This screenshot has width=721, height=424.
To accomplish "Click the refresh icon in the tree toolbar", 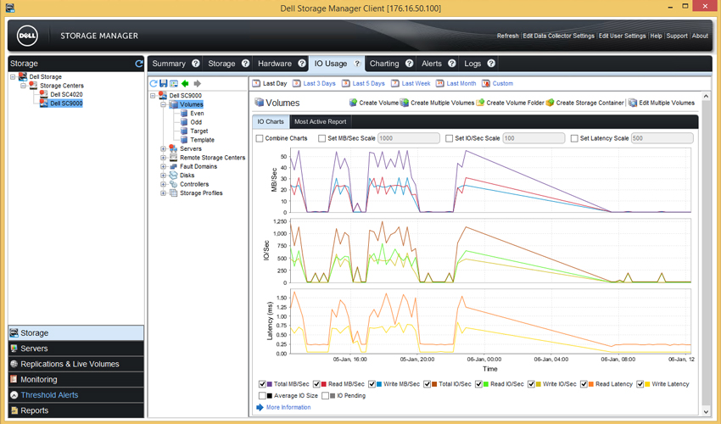I will (x=154, y=84).
